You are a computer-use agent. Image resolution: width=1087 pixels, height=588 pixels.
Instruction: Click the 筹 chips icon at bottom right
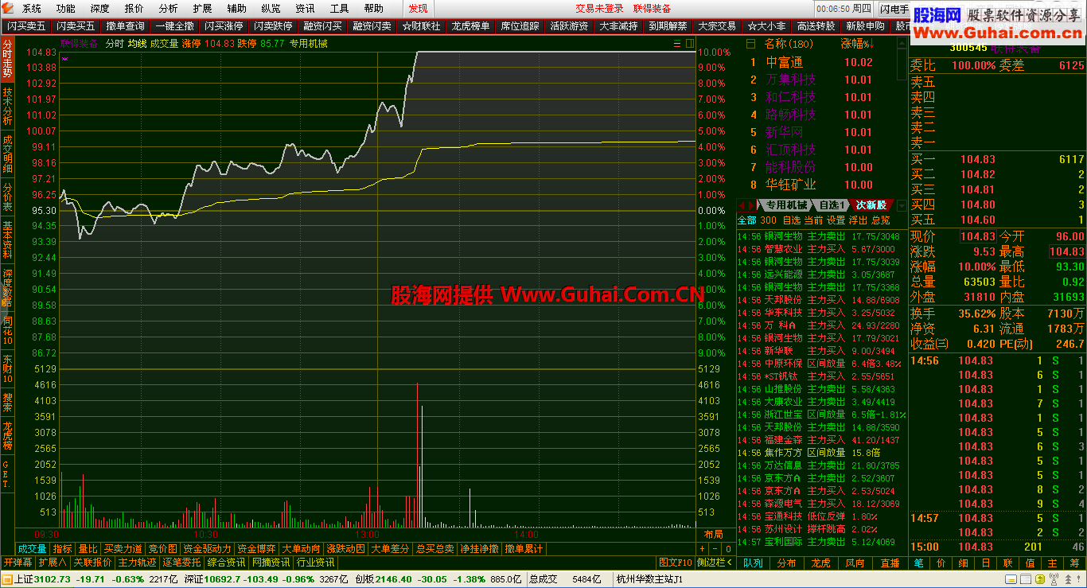tap(1074, 563)
